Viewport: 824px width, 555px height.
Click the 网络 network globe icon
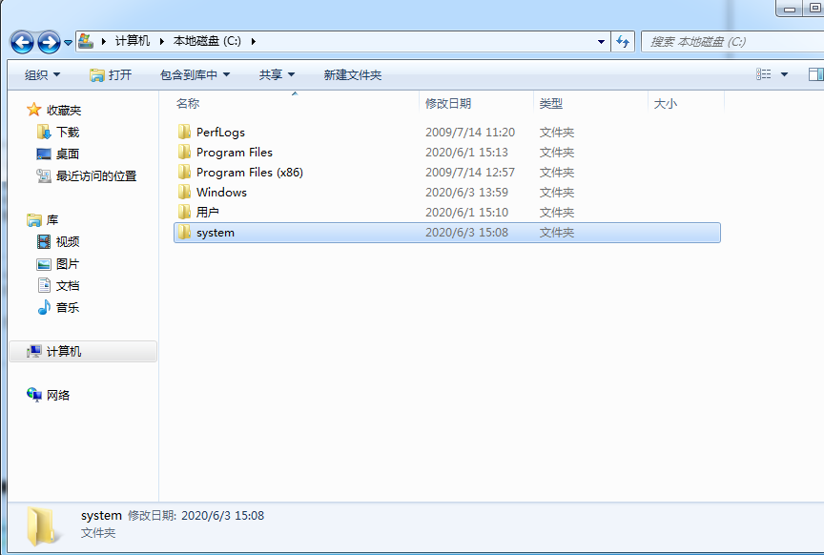[x=34, y=395]
